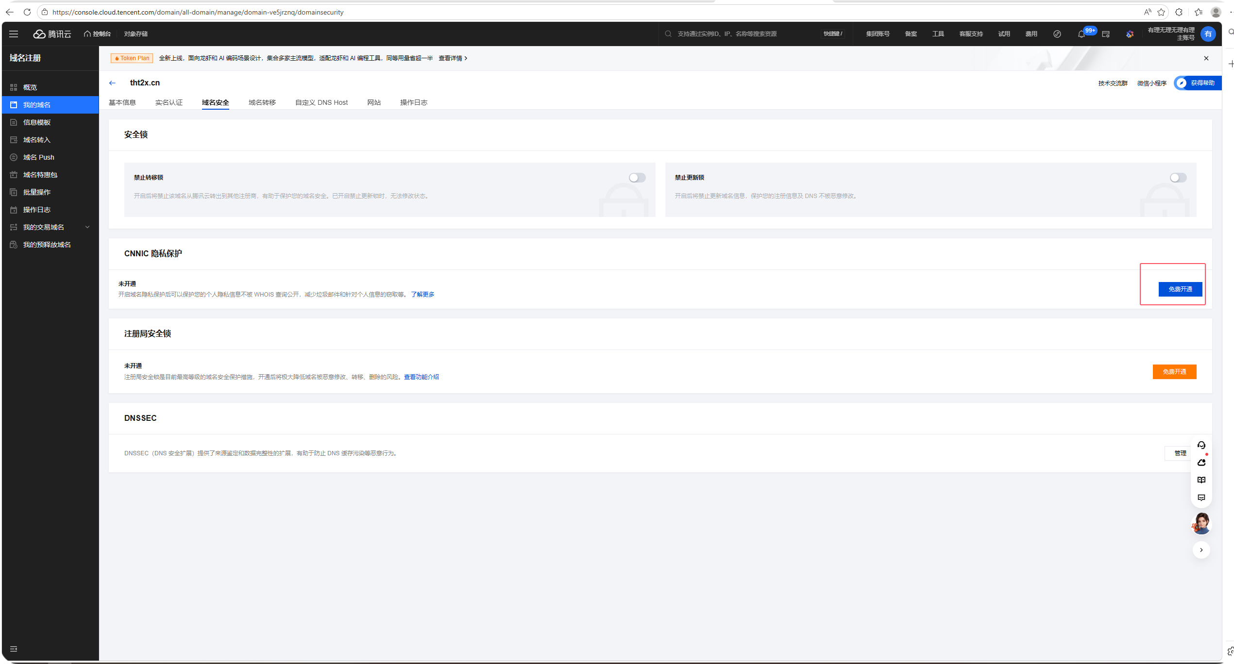Viewport: 1234px width, 664px height.
Task: Click the compass icon in top bar
Action: coord(1057,34)
